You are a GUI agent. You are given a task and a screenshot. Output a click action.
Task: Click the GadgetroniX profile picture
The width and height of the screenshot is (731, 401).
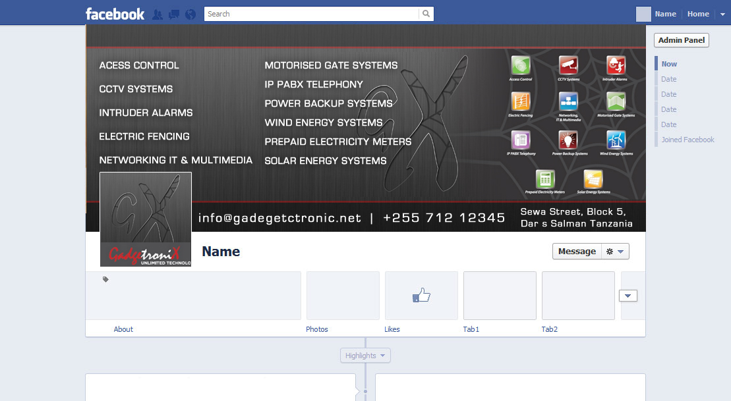click(146, 219)
